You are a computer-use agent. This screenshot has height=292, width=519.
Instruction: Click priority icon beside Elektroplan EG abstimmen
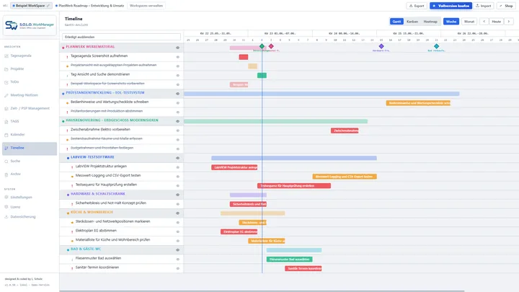click(72, 231)
